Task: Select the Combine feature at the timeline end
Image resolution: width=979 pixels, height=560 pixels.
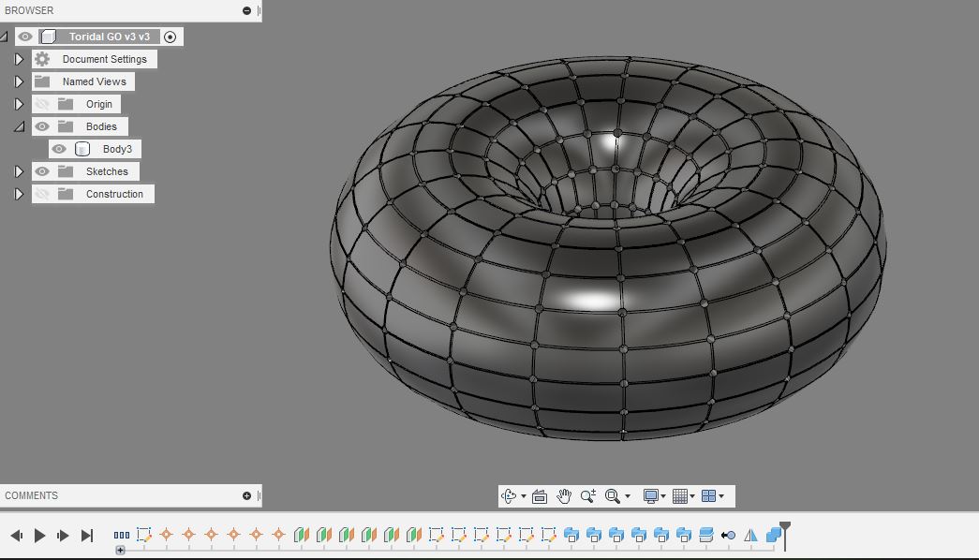Action: click(773, 535)
